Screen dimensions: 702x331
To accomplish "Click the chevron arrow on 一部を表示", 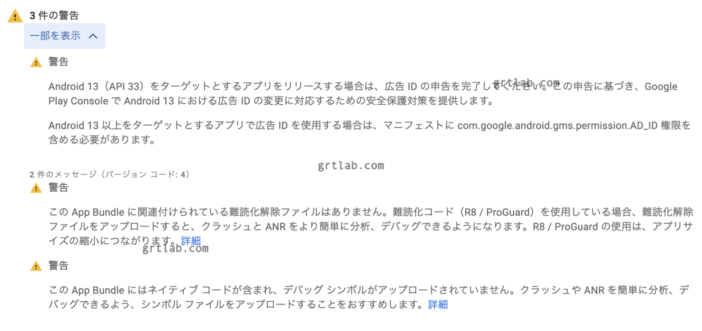I will coord(93,36).
